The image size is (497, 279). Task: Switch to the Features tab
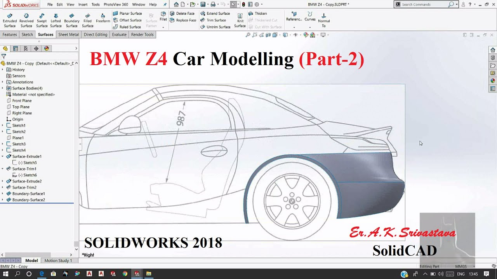pyautogui.click(x=10, y=34)
